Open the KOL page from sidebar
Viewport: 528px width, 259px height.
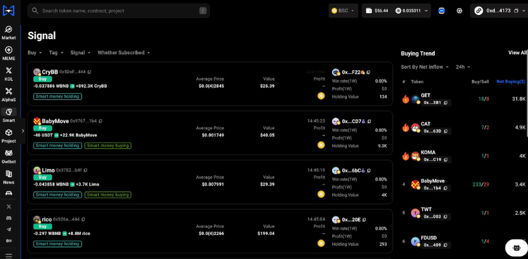pyautogui.click(x=8, y=73)
